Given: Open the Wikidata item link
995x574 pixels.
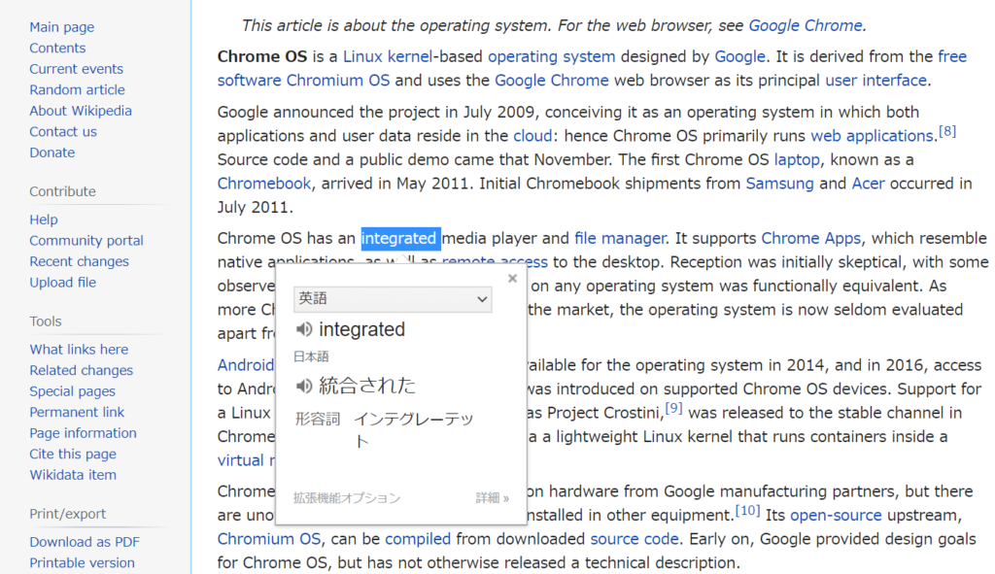Looking at the screenshot, I should pyautogui.click(x=73, y=475).
